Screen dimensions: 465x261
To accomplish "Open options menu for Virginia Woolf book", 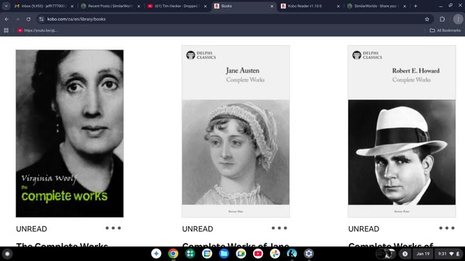I will pyautogui.click(x=113, y=227).
